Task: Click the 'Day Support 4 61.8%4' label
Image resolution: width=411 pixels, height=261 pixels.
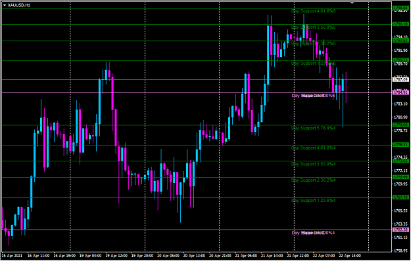Action: coord(313,148)
